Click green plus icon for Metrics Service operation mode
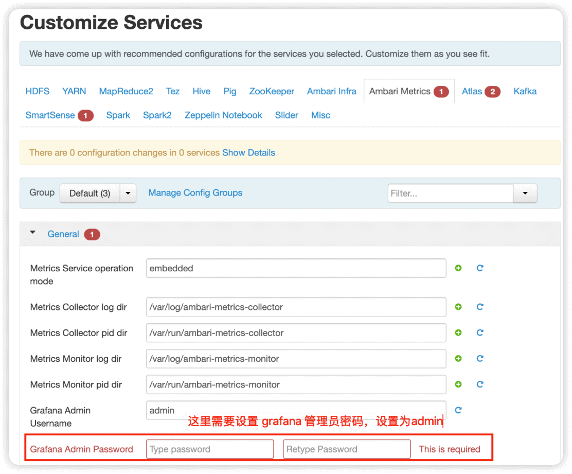The width and height of the screenshot is (572, 474). (458, 268)
